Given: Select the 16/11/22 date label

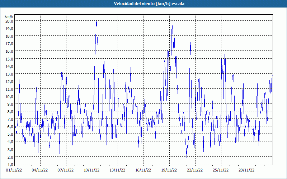Looking at the screenshot, I should click(x=143, y=170).
